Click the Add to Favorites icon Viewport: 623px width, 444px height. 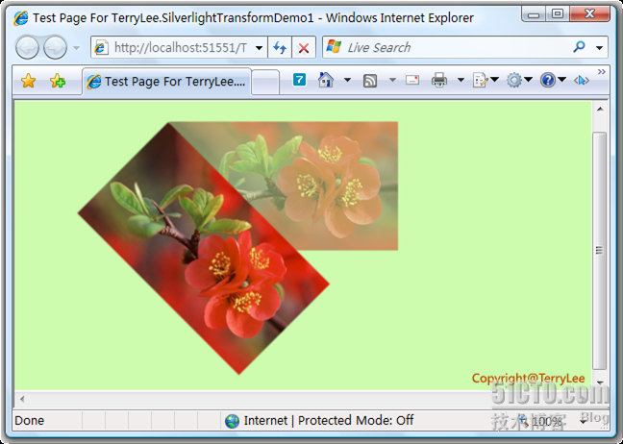[58, 81]
